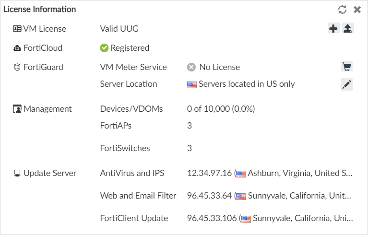Click the FortiGuard shield icon
368x235 pixels.
coord(17,67)
